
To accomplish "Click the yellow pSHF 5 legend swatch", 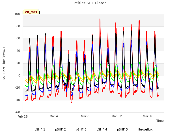I will 113,130.
